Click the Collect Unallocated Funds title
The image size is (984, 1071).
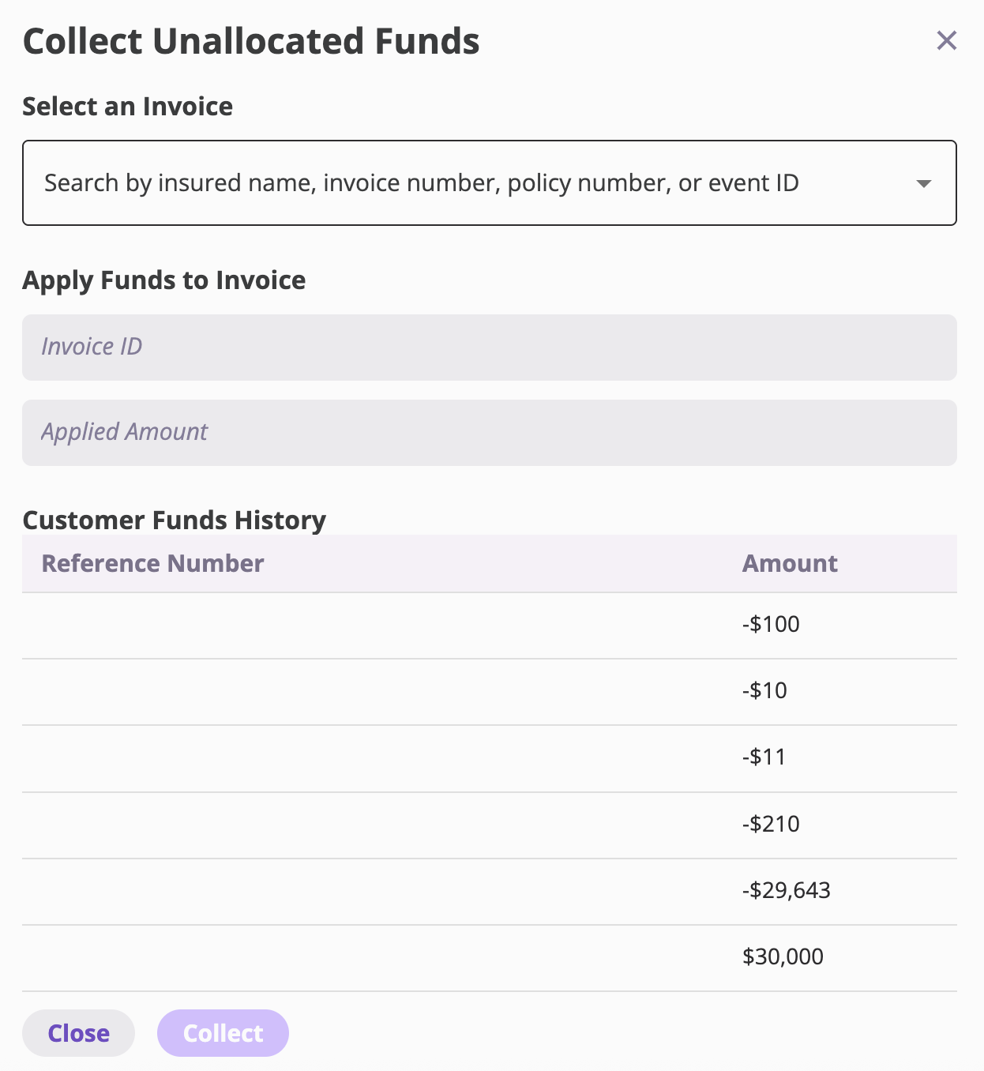click(250, 41)
